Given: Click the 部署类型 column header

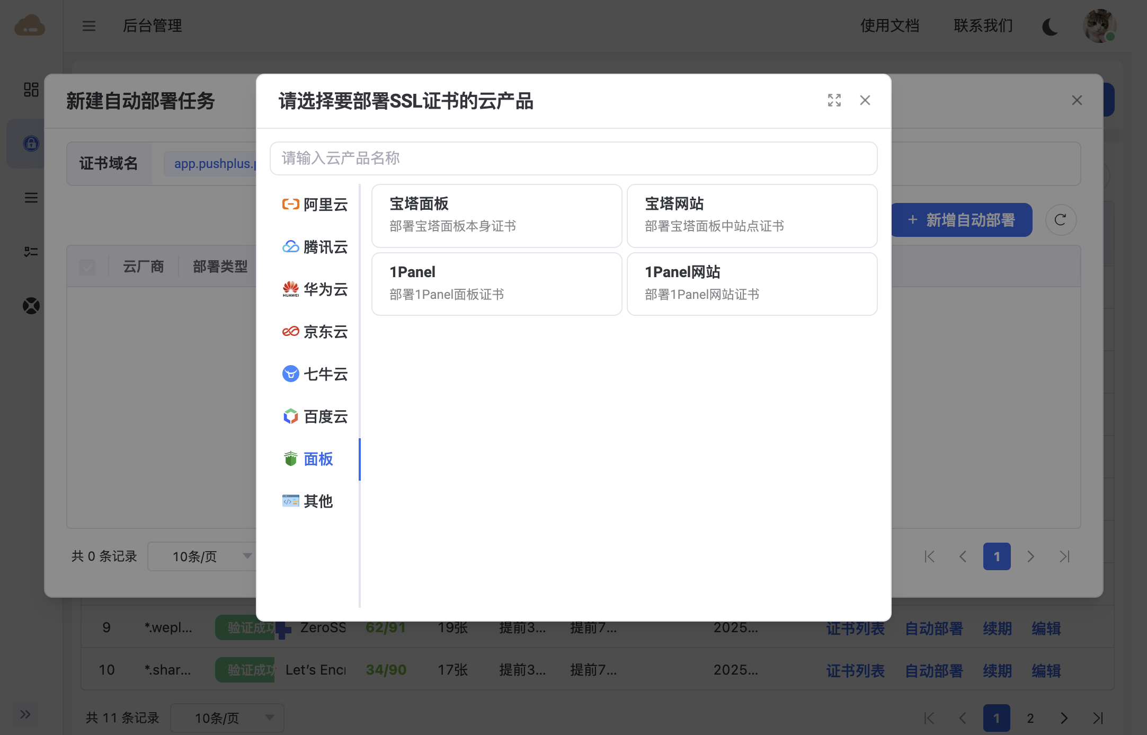Looking at the screenshot, I should pyautogui.click(x=220, y=267).
